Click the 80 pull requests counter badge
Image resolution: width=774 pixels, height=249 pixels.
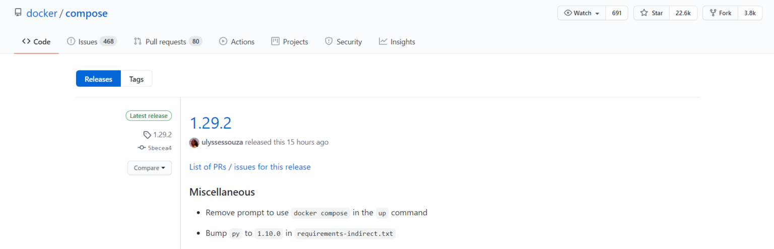click(x=196, y=42)
